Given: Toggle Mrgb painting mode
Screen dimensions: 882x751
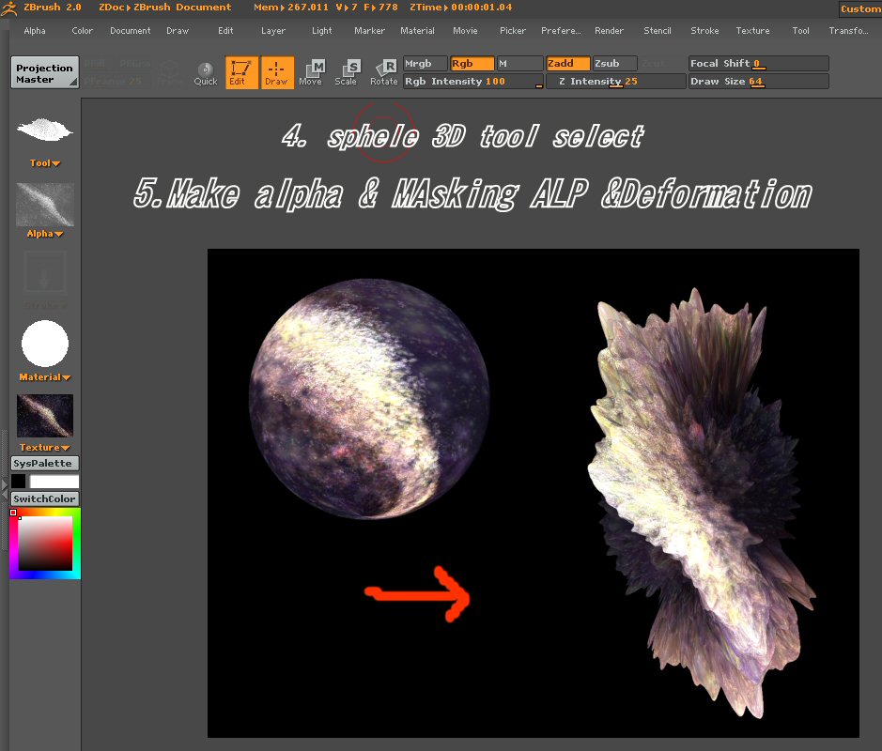Looking at the screenshot, I should click(x=426, y=64).
